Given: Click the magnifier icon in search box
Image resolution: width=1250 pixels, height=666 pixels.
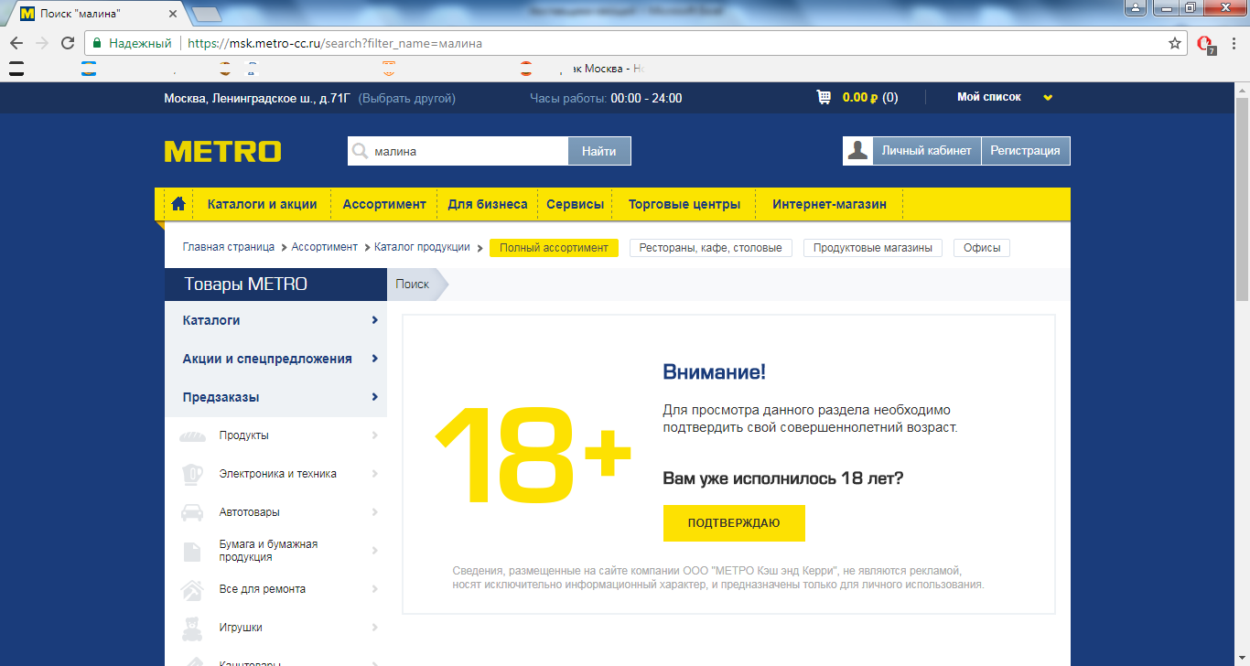Looking at the screenshot, I should [x=361, y=151].
